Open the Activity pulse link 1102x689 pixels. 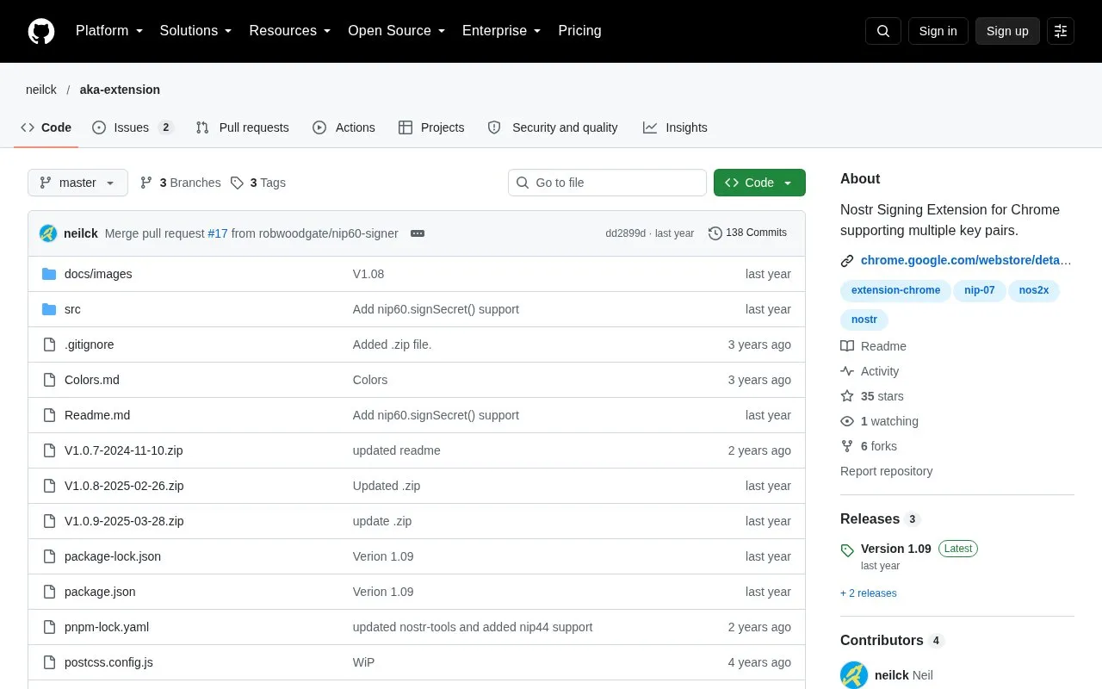(x=870, y=371)
